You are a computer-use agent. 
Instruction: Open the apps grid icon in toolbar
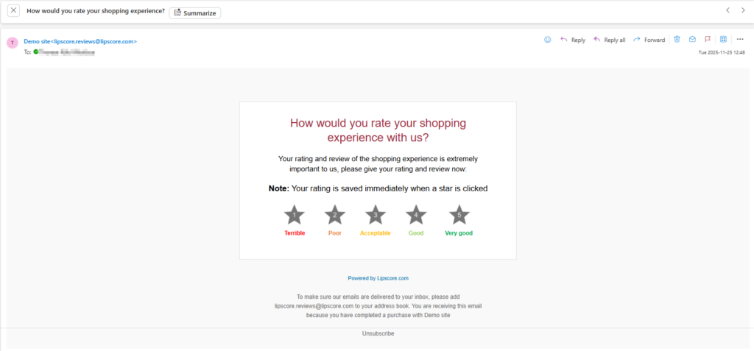723,40
